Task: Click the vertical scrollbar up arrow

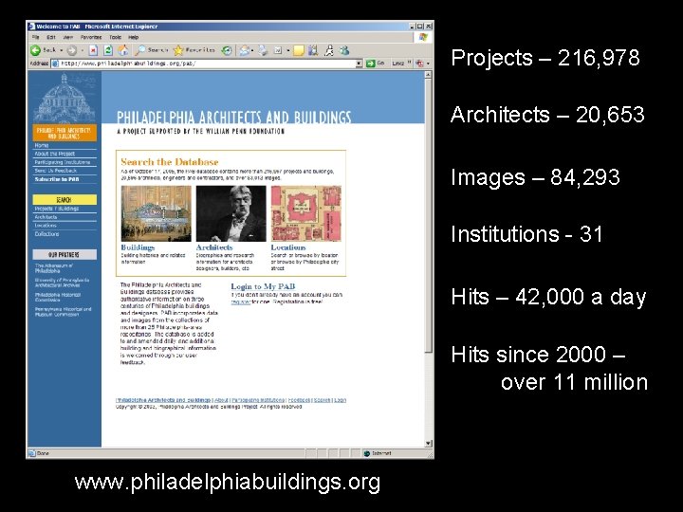Action: click(x=429, y=75)
